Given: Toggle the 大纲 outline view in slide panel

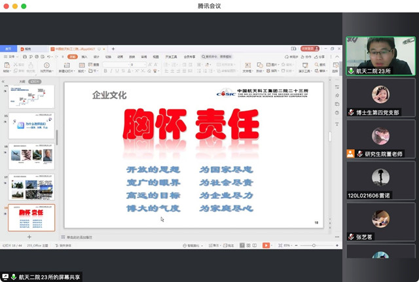Looking at the screenshot, I should pyautogui.click(x=22, y=82).
